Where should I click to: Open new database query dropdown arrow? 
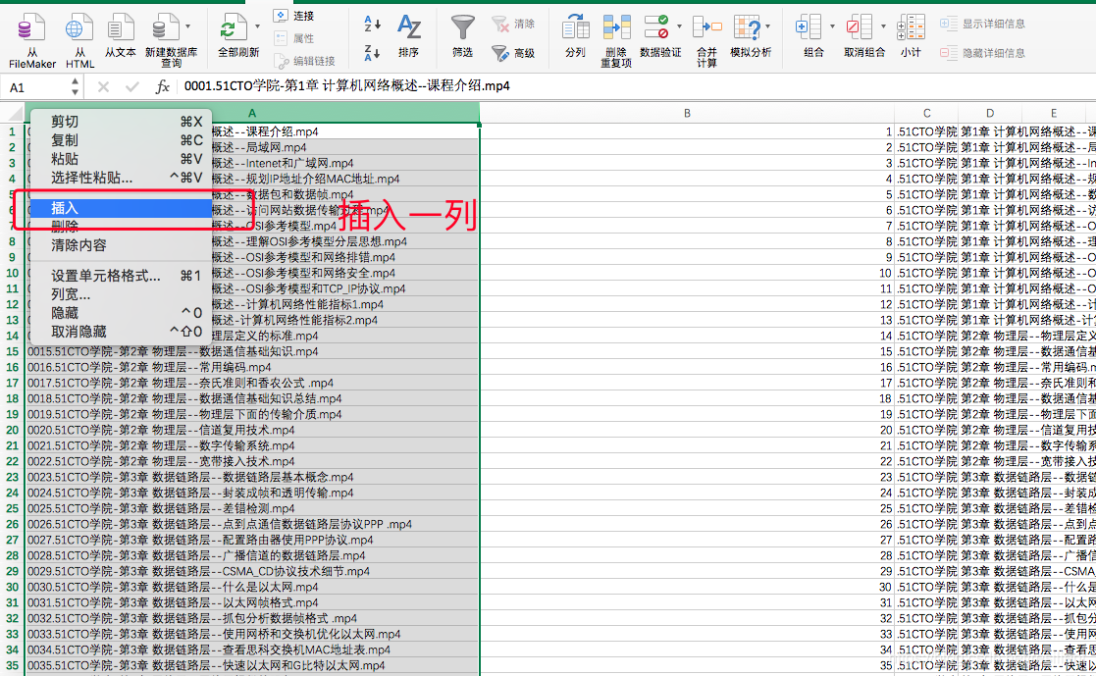(188, 26)
